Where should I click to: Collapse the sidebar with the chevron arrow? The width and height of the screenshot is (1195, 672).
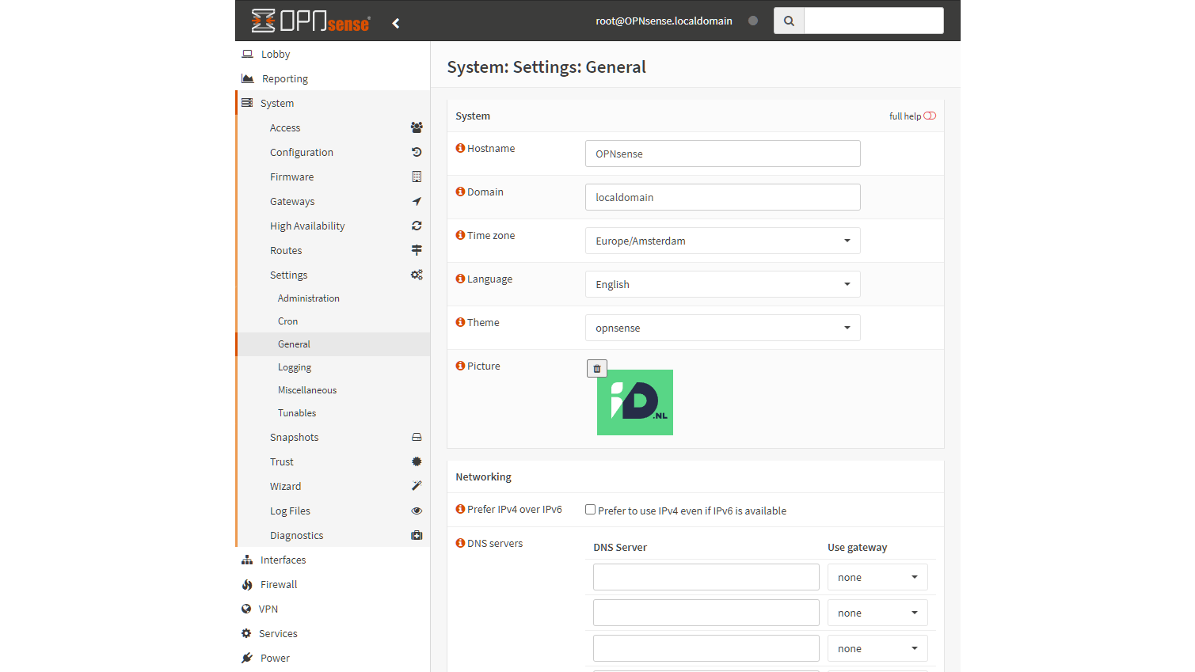(396, 23)
